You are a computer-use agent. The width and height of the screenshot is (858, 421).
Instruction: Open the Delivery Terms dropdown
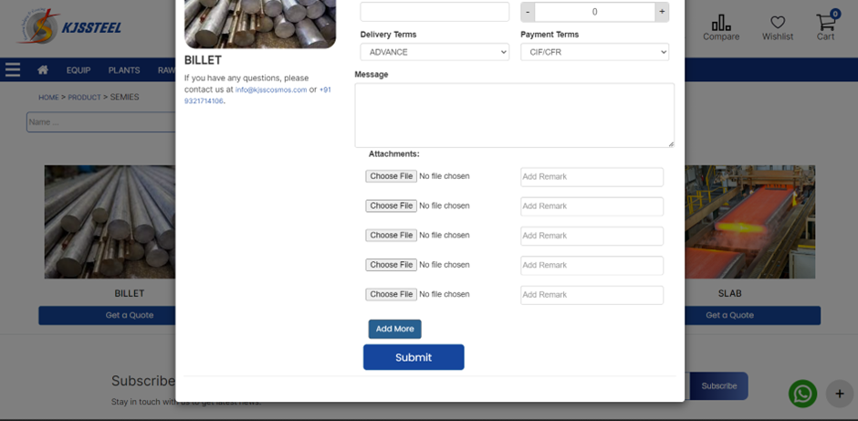pyautogui.click(x=434, y=52)
